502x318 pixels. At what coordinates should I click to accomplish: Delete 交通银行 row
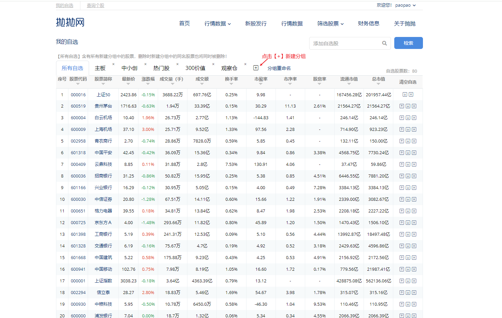click(414, 246)
